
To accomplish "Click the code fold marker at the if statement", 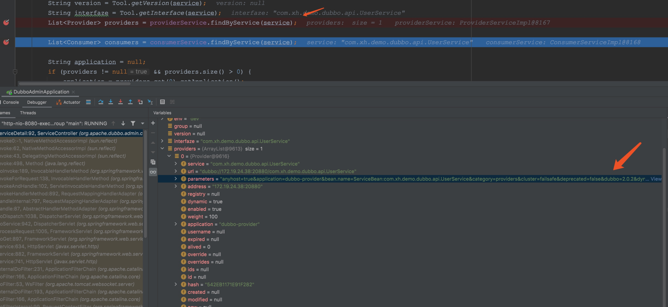I will (x=15, y=72).
